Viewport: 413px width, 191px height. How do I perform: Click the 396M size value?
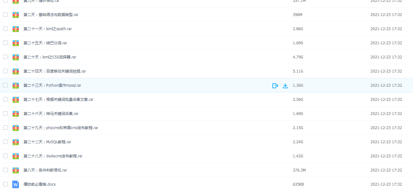pyautogui.click(x=298, y=15)
